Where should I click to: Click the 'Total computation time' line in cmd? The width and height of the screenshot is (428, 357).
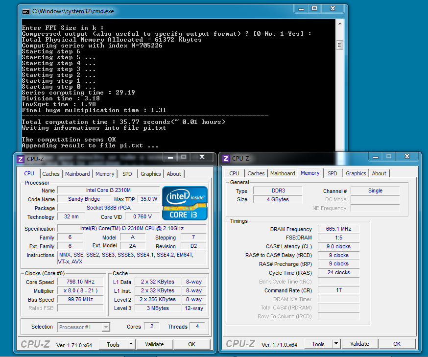click(123, 122)
